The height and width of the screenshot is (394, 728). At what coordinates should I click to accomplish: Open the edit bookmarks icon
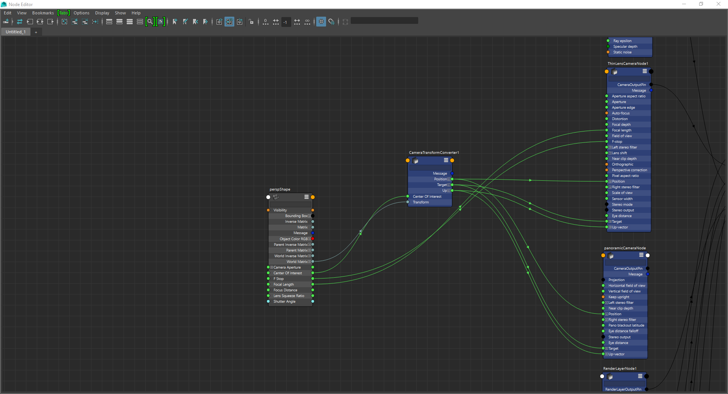pyautogui.click(x=185, y=22)
